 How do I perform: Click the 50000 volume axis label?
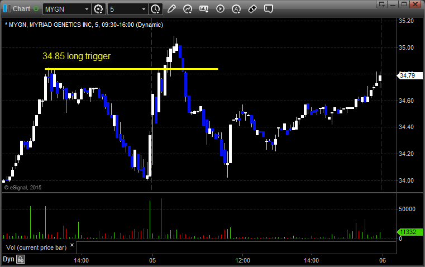[407, 209]
